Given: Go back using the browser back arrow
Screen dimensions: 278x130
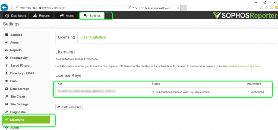Looking at the screenshot, I should click(4, 8).
